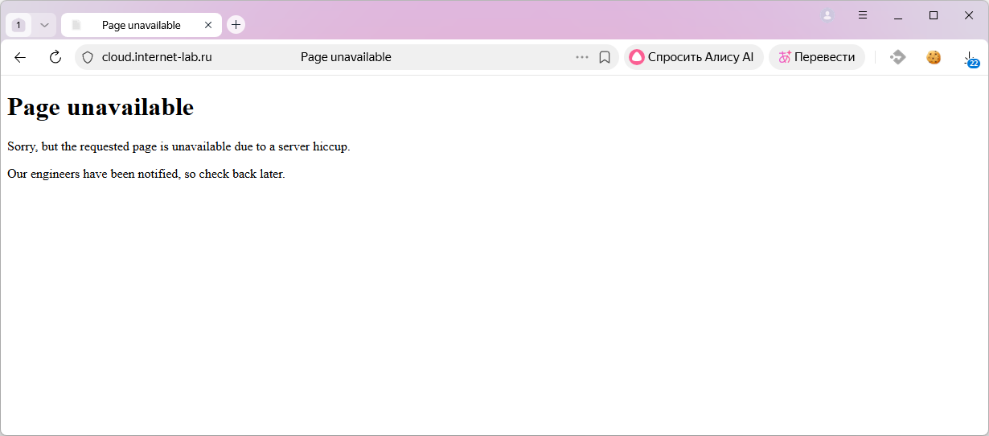Viewport: 989px width, 436px height.
Task: Open the tab group counter 1
Action: 18,25
